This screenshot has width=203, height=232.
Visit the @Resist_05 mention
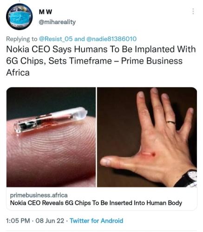[56, 39]
